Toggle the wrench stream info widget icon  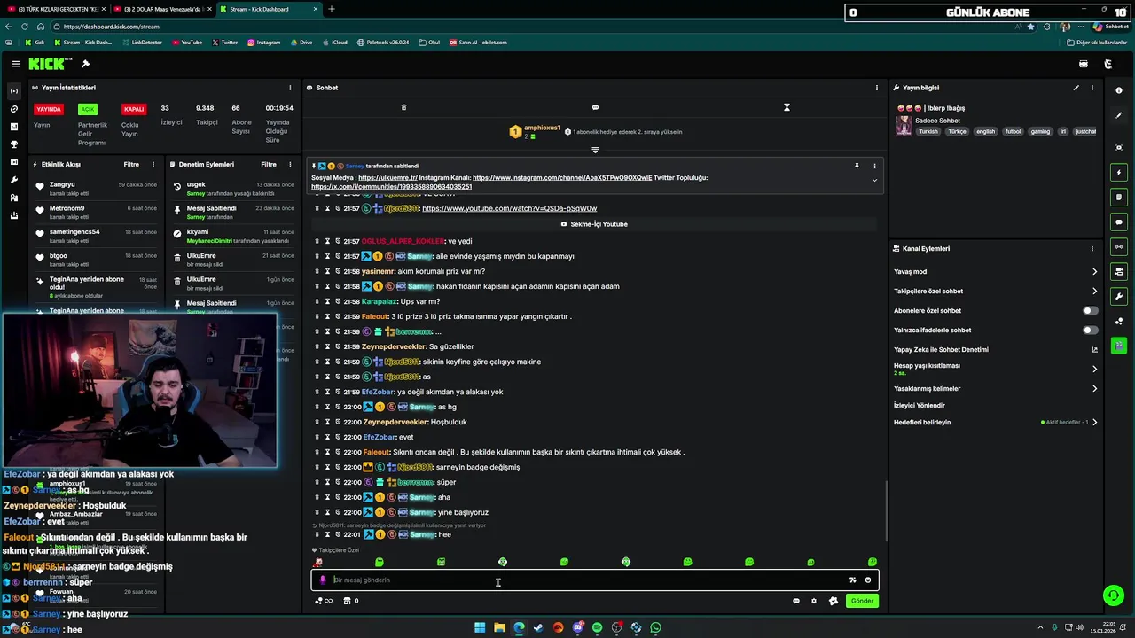[1119, 296]
